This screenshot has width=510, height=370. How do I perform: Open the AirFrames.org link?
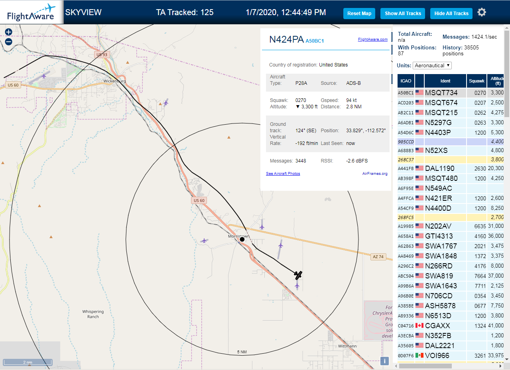pyautogui.click(x=375, y=174)
